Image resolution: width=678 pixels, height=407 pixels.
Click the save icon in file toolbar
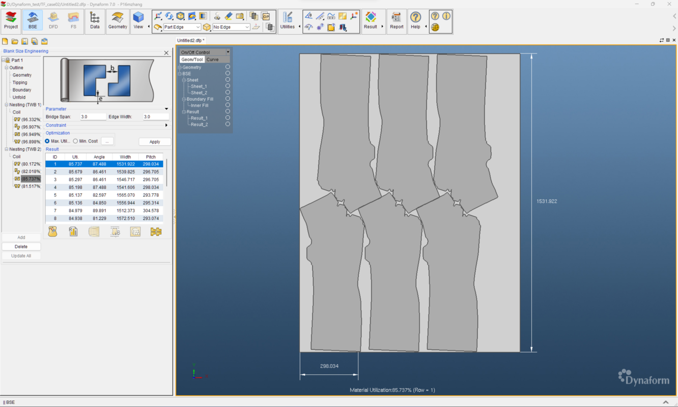point(24,41)
